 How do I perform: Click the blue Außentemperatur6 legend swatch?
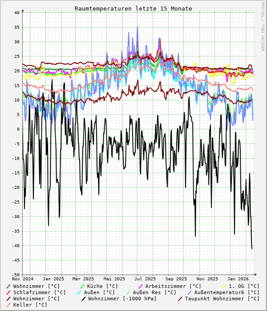click(190, 292)
